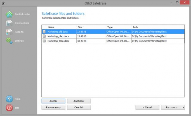Click the Remove entry button
The height and width of the screenshot is (116, 191).
click(x=53, y=107)
